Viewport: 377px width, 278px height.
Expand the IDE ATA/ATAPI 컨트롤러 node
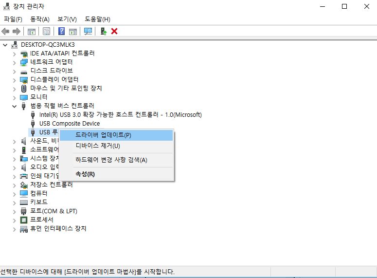pyautogui.click(x=15, y=54)
